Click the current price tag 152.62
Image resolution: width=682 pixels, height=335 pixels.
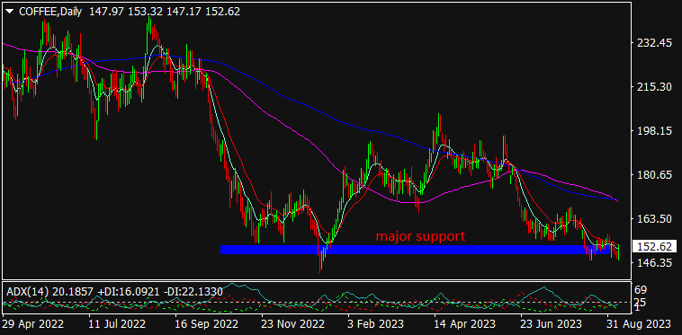(656, 246)
